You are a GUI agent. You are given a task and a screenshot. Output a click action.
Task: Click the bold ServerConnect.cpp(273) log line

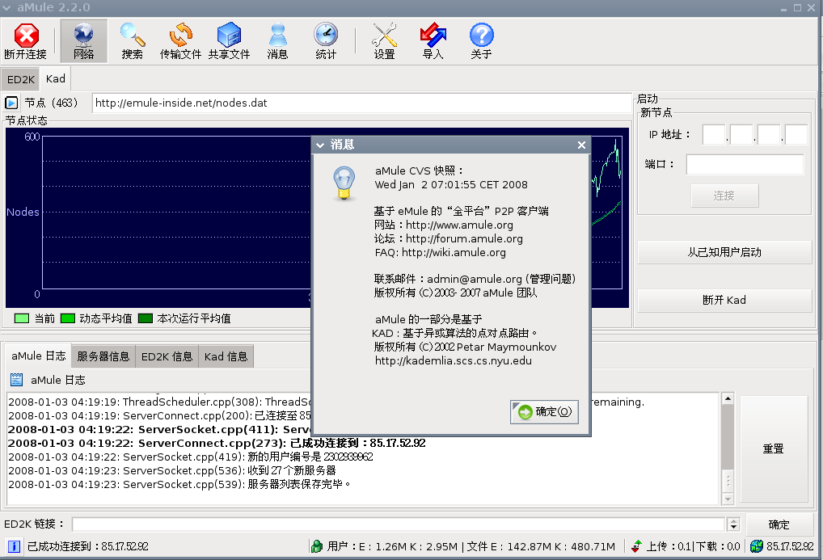217,443
